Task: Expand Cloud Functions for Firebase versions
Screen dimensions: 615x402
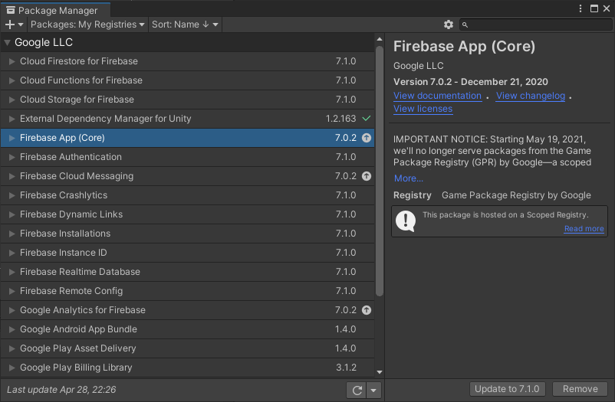Action: click(12, 80)
